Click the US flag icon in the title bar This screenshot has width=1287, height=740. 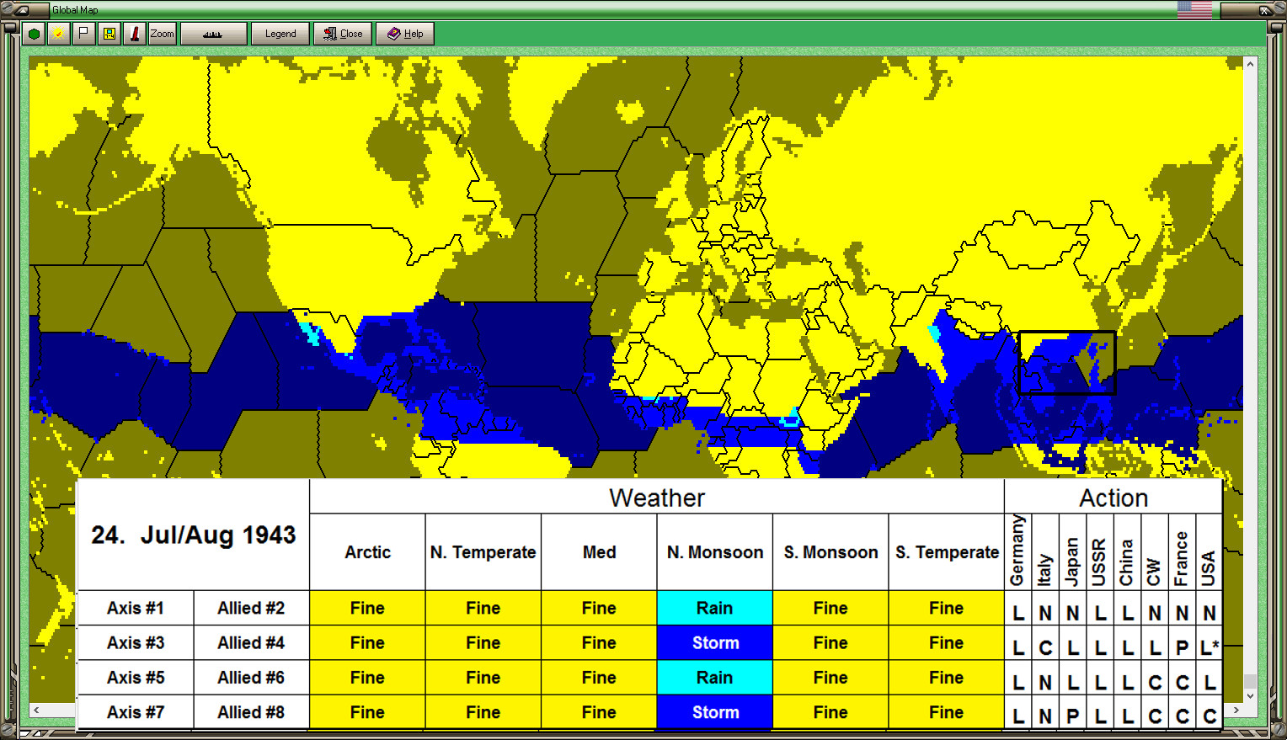pyautogui.click(x=1194, y=9)
